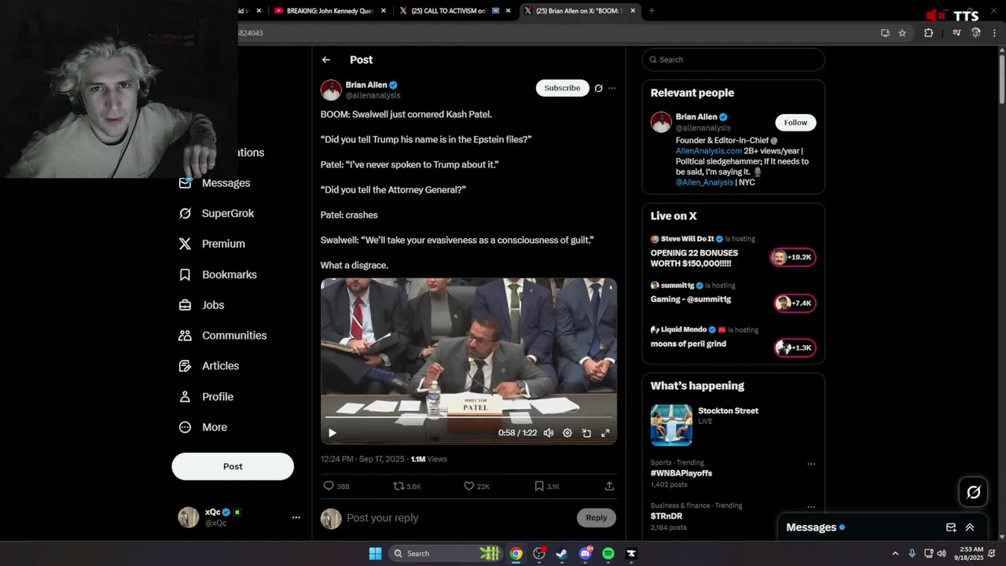The width and height of the screenshot is (1006, 566).
Task: Open Spotify from the taskbar
Action: (x=608, y=553)
